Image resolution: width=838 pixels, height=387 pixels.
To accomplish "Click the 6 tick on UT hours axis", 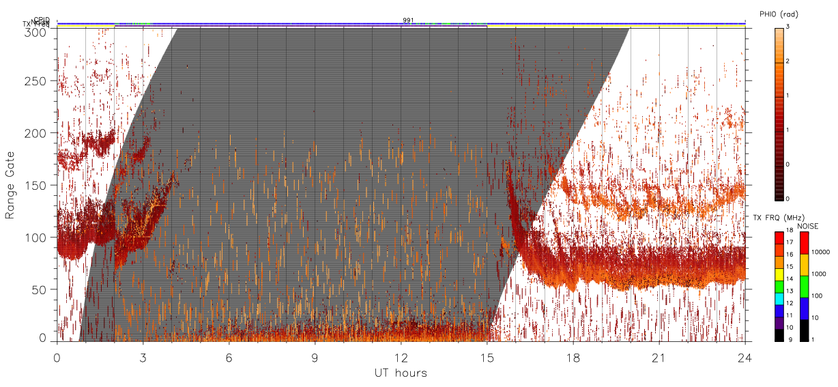I will [229, 358].
